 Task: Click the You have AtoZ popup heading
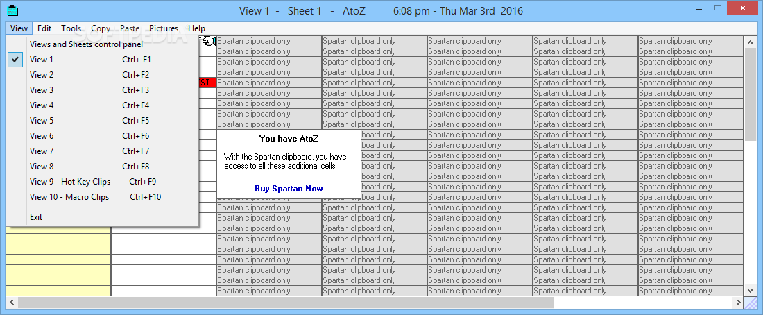point(289,138)
